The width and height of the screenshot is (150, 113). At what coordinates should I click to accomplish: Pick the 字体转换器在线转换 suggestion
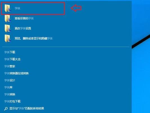coord(16,73)
